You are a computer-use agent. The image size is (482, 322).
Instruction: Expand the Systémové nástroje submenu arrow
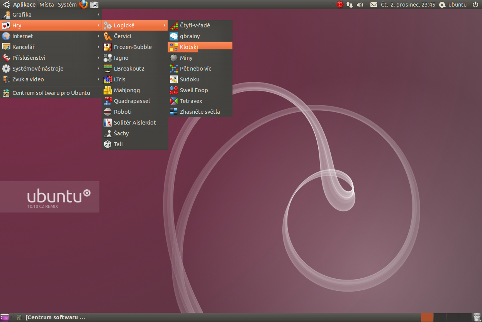[x=98, y=69]
